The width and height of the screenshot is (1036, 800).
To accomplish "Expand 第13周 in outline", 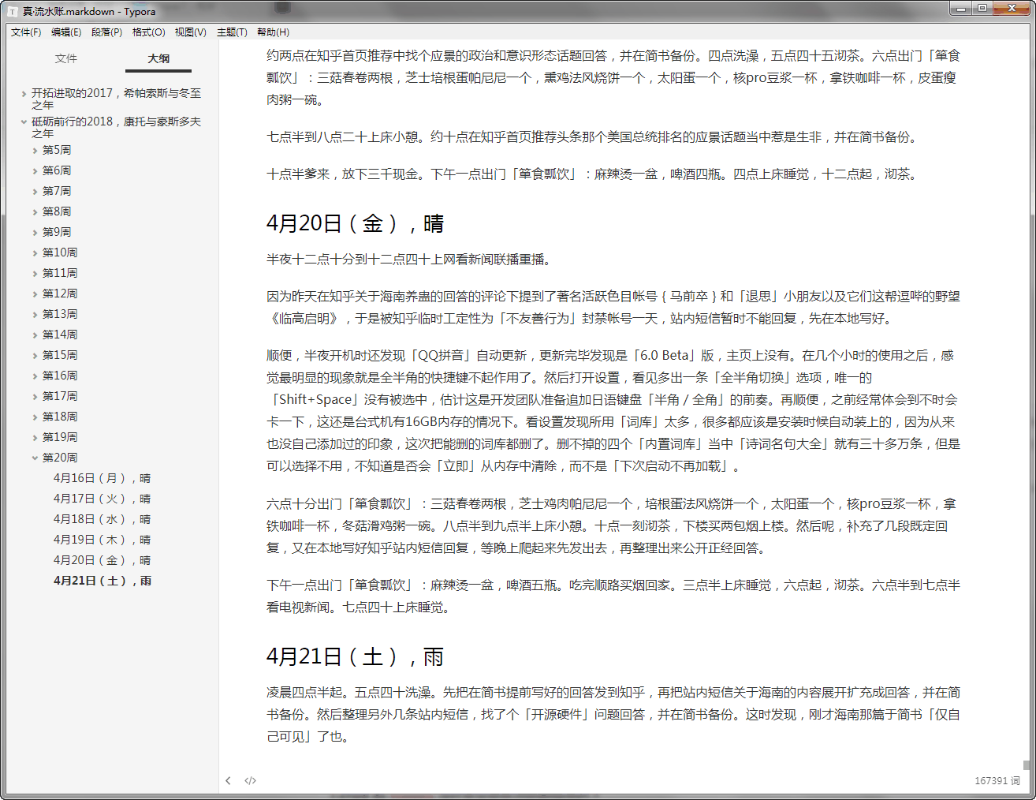I will (35, 315).
